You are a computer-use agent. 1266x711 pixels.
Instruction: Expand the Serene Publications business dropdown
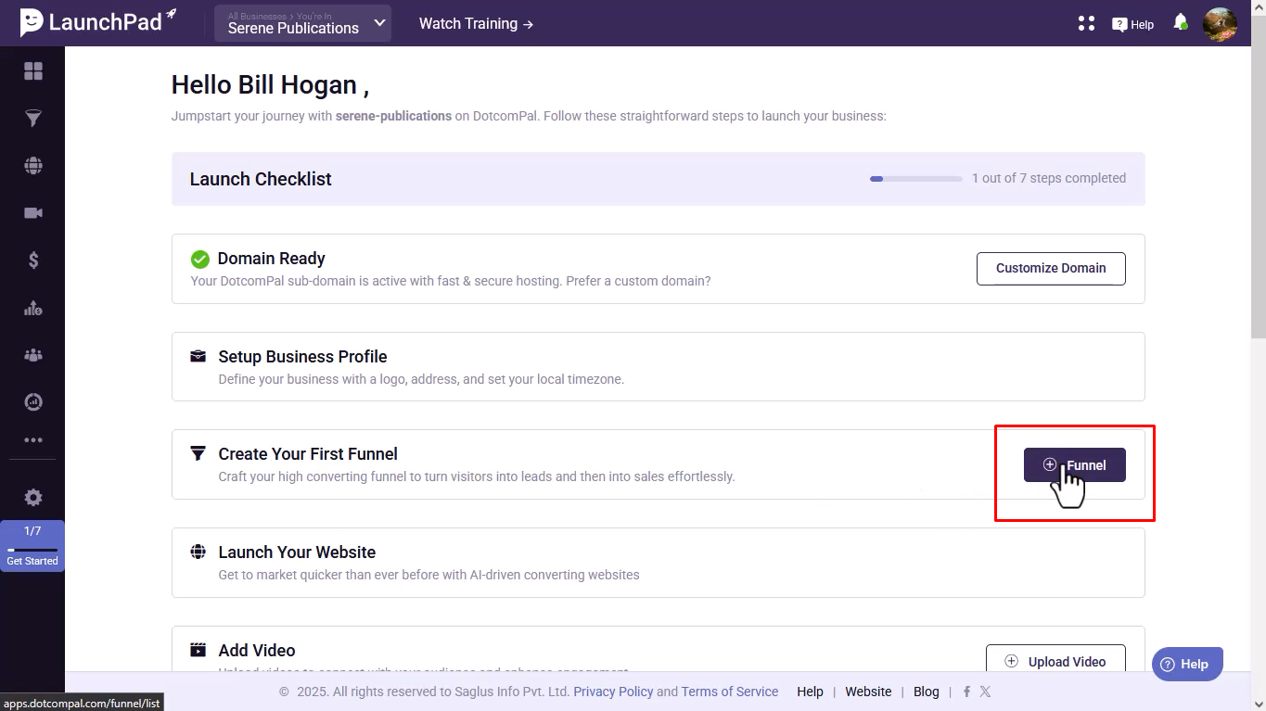point(302,23)
